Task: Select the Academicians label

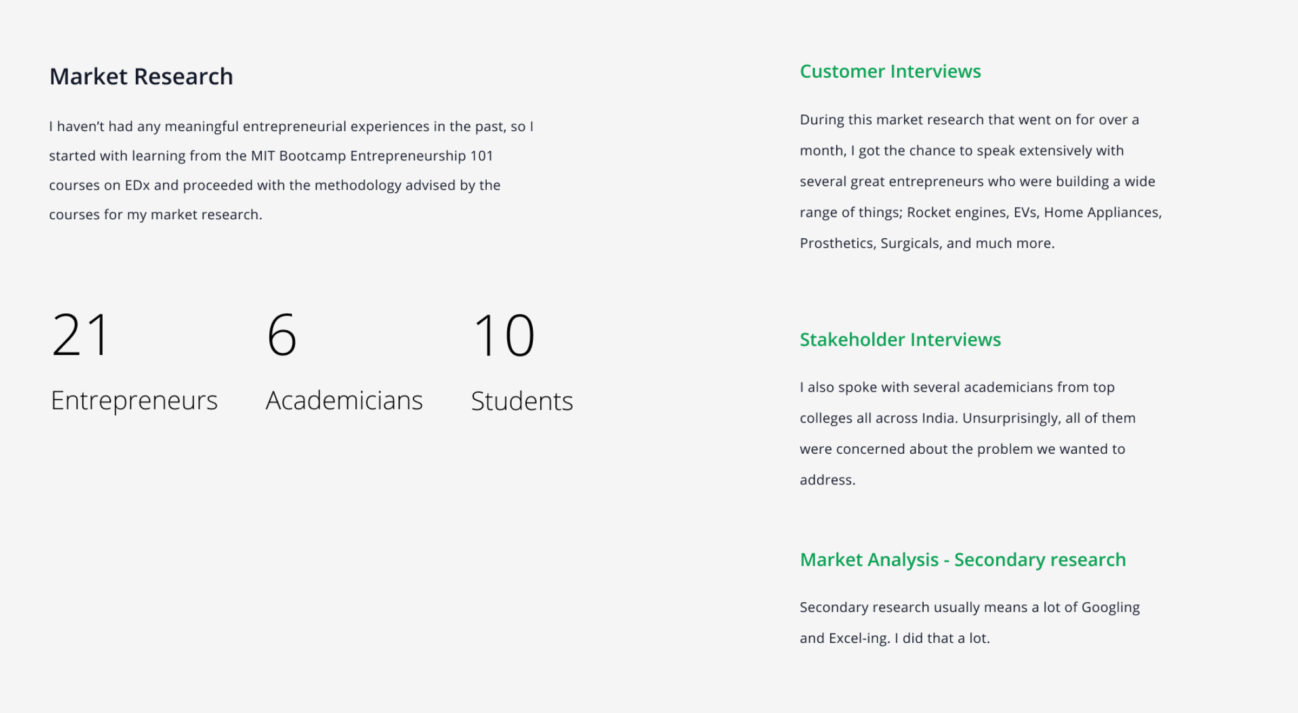Action: click(x=344, y=401)
